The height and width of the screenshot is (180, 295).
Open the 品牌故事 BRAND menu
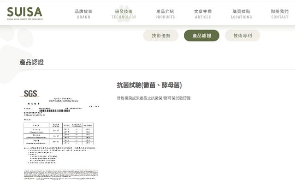(83, 14)
